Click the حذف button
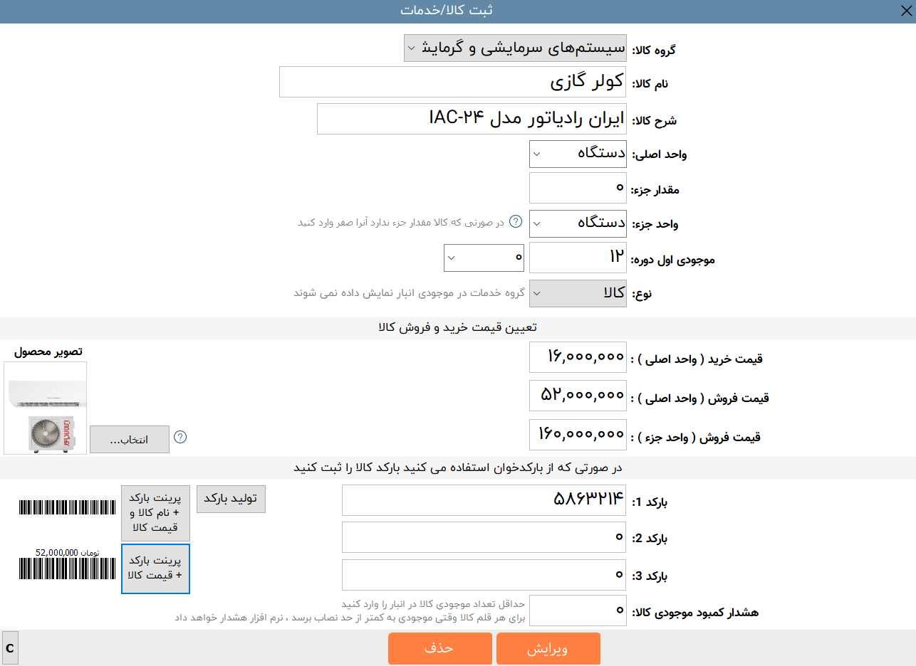916x666 pixels. pos(440,649)
